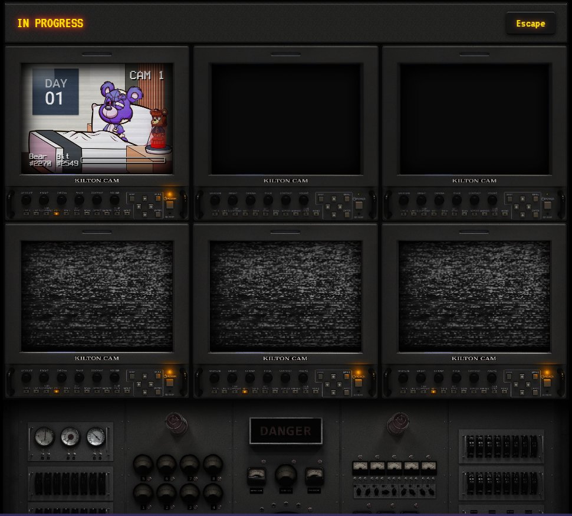Select the dark top-middle monitor screen

tap(285, 119)
